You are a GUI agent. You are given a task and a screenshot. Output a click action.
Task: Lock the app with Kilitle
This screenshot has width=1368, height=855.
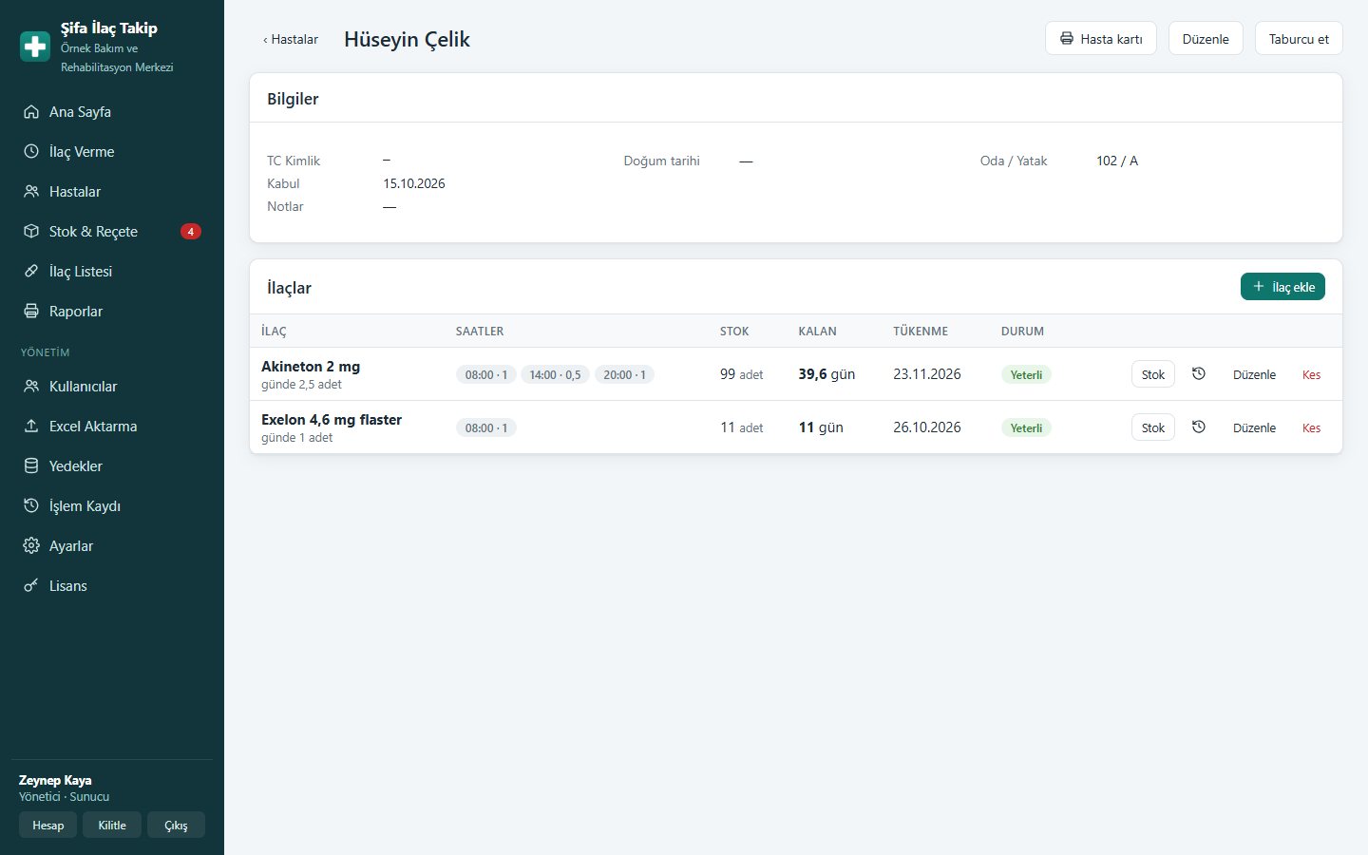tap(112, 825)
